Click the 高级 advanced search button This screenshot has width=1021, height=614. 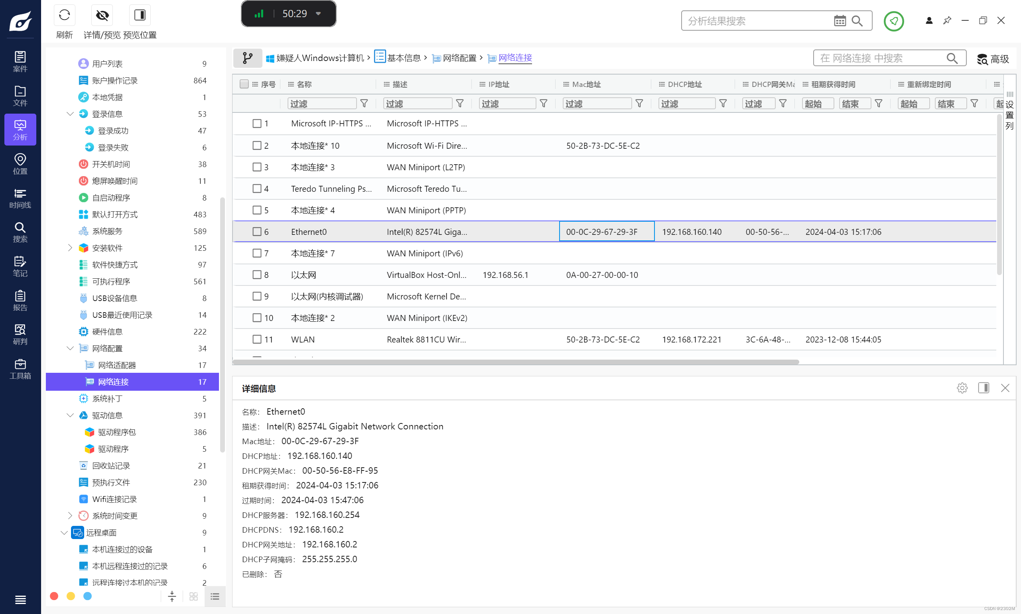993,59
